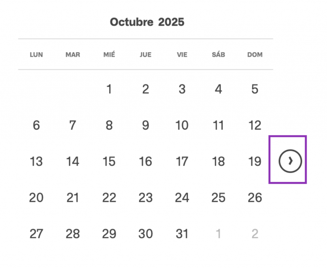The height and width of the screenshot is (268, 327).
Task: Choose October 23 on the calendar
Action: pyautogui.click(x=145, y=198)
